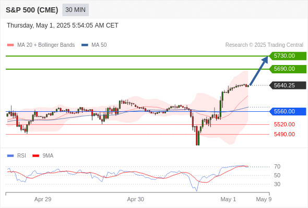Screen dimensions: 308x208
Task: Click the Research © 2025 Trading Central credit
Action: [x=264, y=45]
